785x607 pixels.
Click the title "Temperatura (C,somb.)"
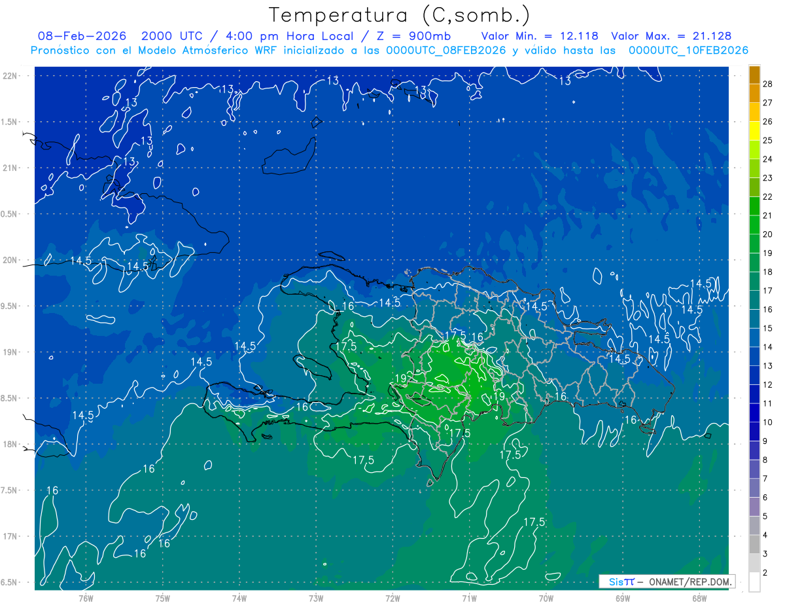click(400, 15)
